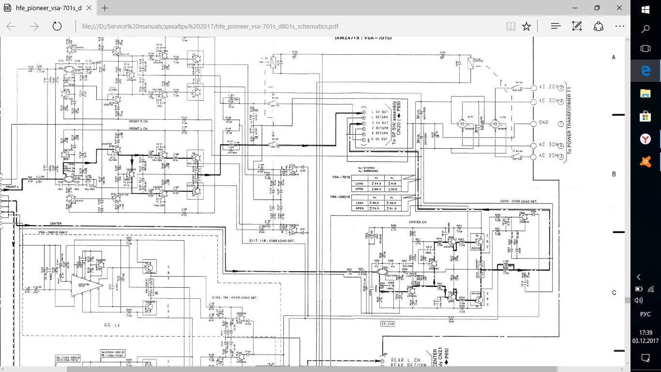
Task: Share the page via share icon
Action: 599,26
